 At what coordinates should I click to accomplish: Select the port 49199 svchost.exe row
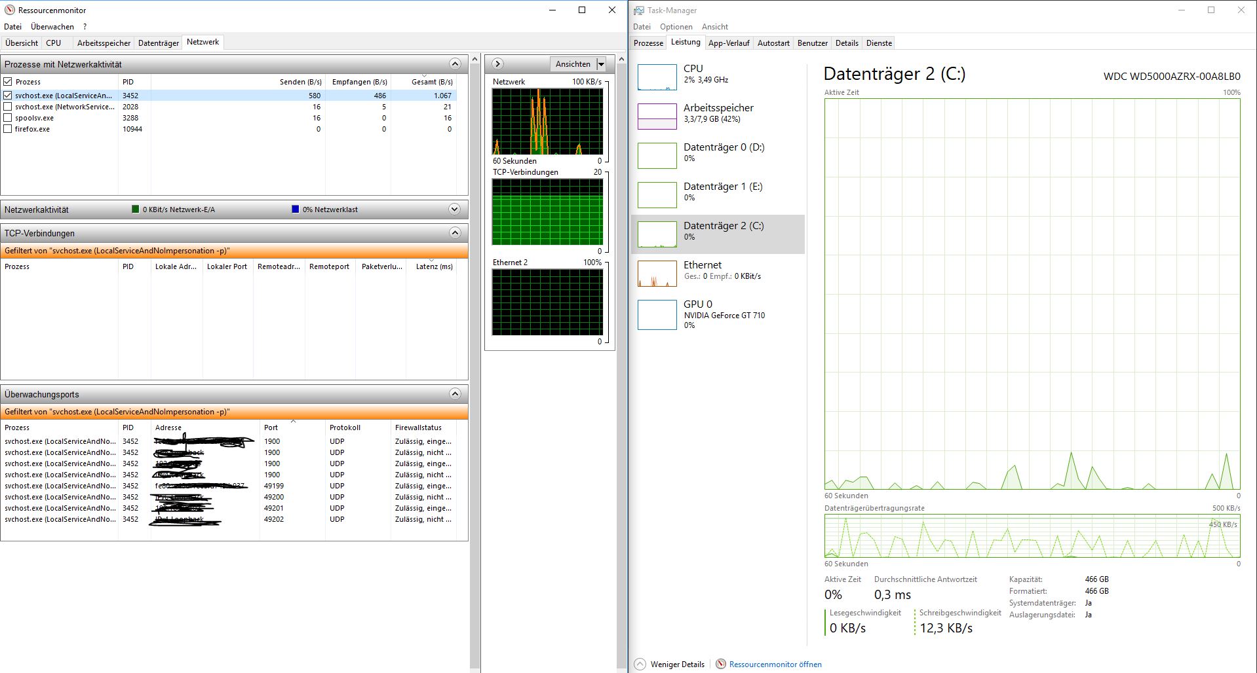(234, 486)
